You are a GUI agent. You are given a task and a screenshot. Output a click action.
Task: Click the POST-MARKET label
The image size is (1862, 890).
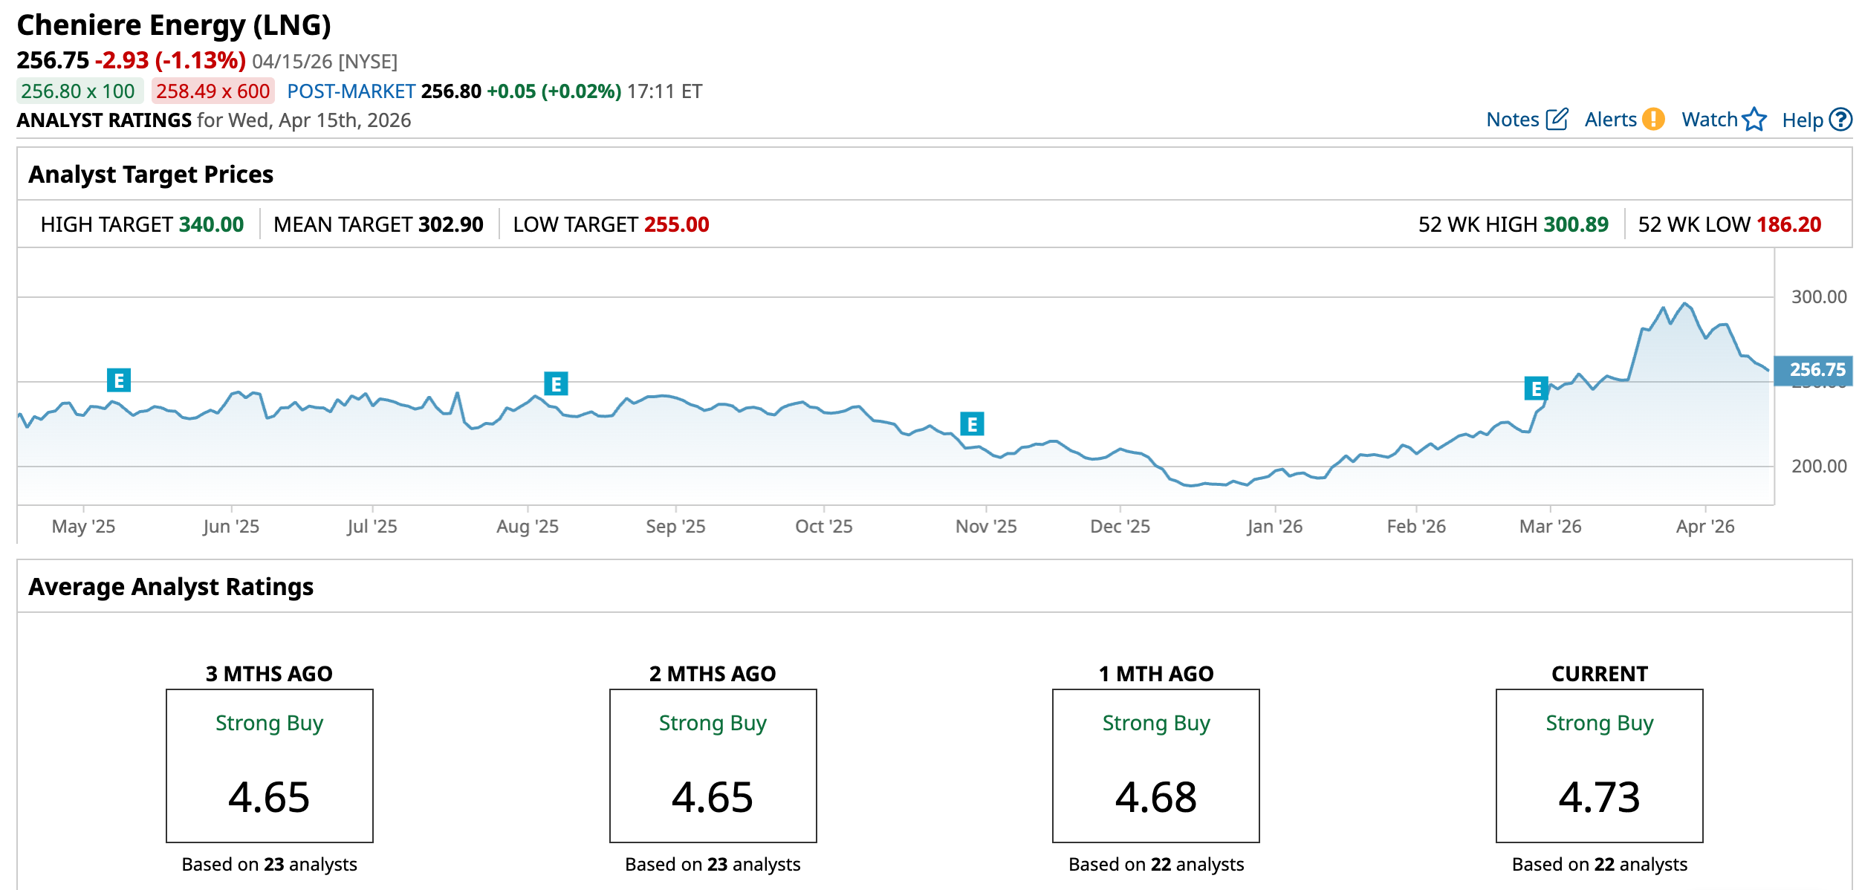point(351,91)
